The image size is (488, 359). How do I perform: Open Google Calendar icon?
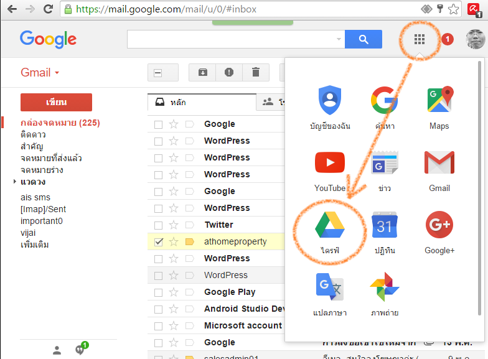[x=384, y=225]
